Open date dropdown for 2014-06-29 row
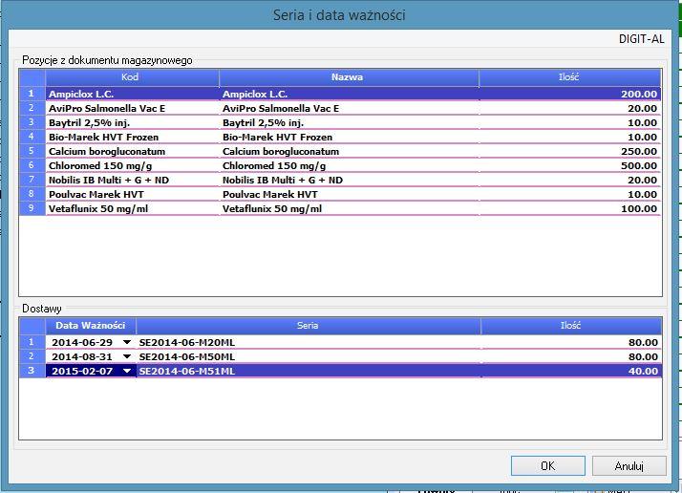This screenshot has height=493, width=682. 127,342
